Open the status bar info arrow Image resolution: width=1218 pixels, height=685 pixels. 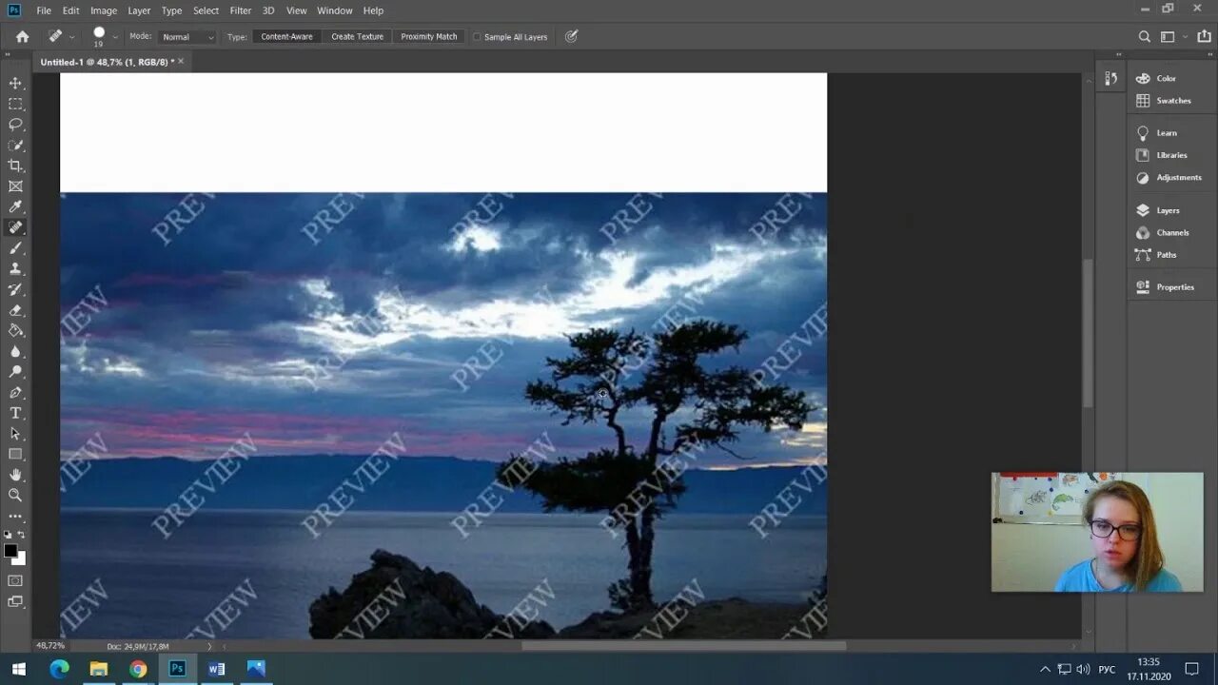[x=210, y=646]
